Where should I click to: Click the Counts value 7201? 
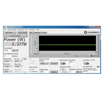point(8,72)
